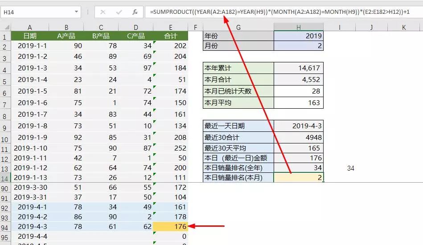Select column K header
Image resolution: width=423 pixels, height=245 pixels.
click(x=403, y=27)
